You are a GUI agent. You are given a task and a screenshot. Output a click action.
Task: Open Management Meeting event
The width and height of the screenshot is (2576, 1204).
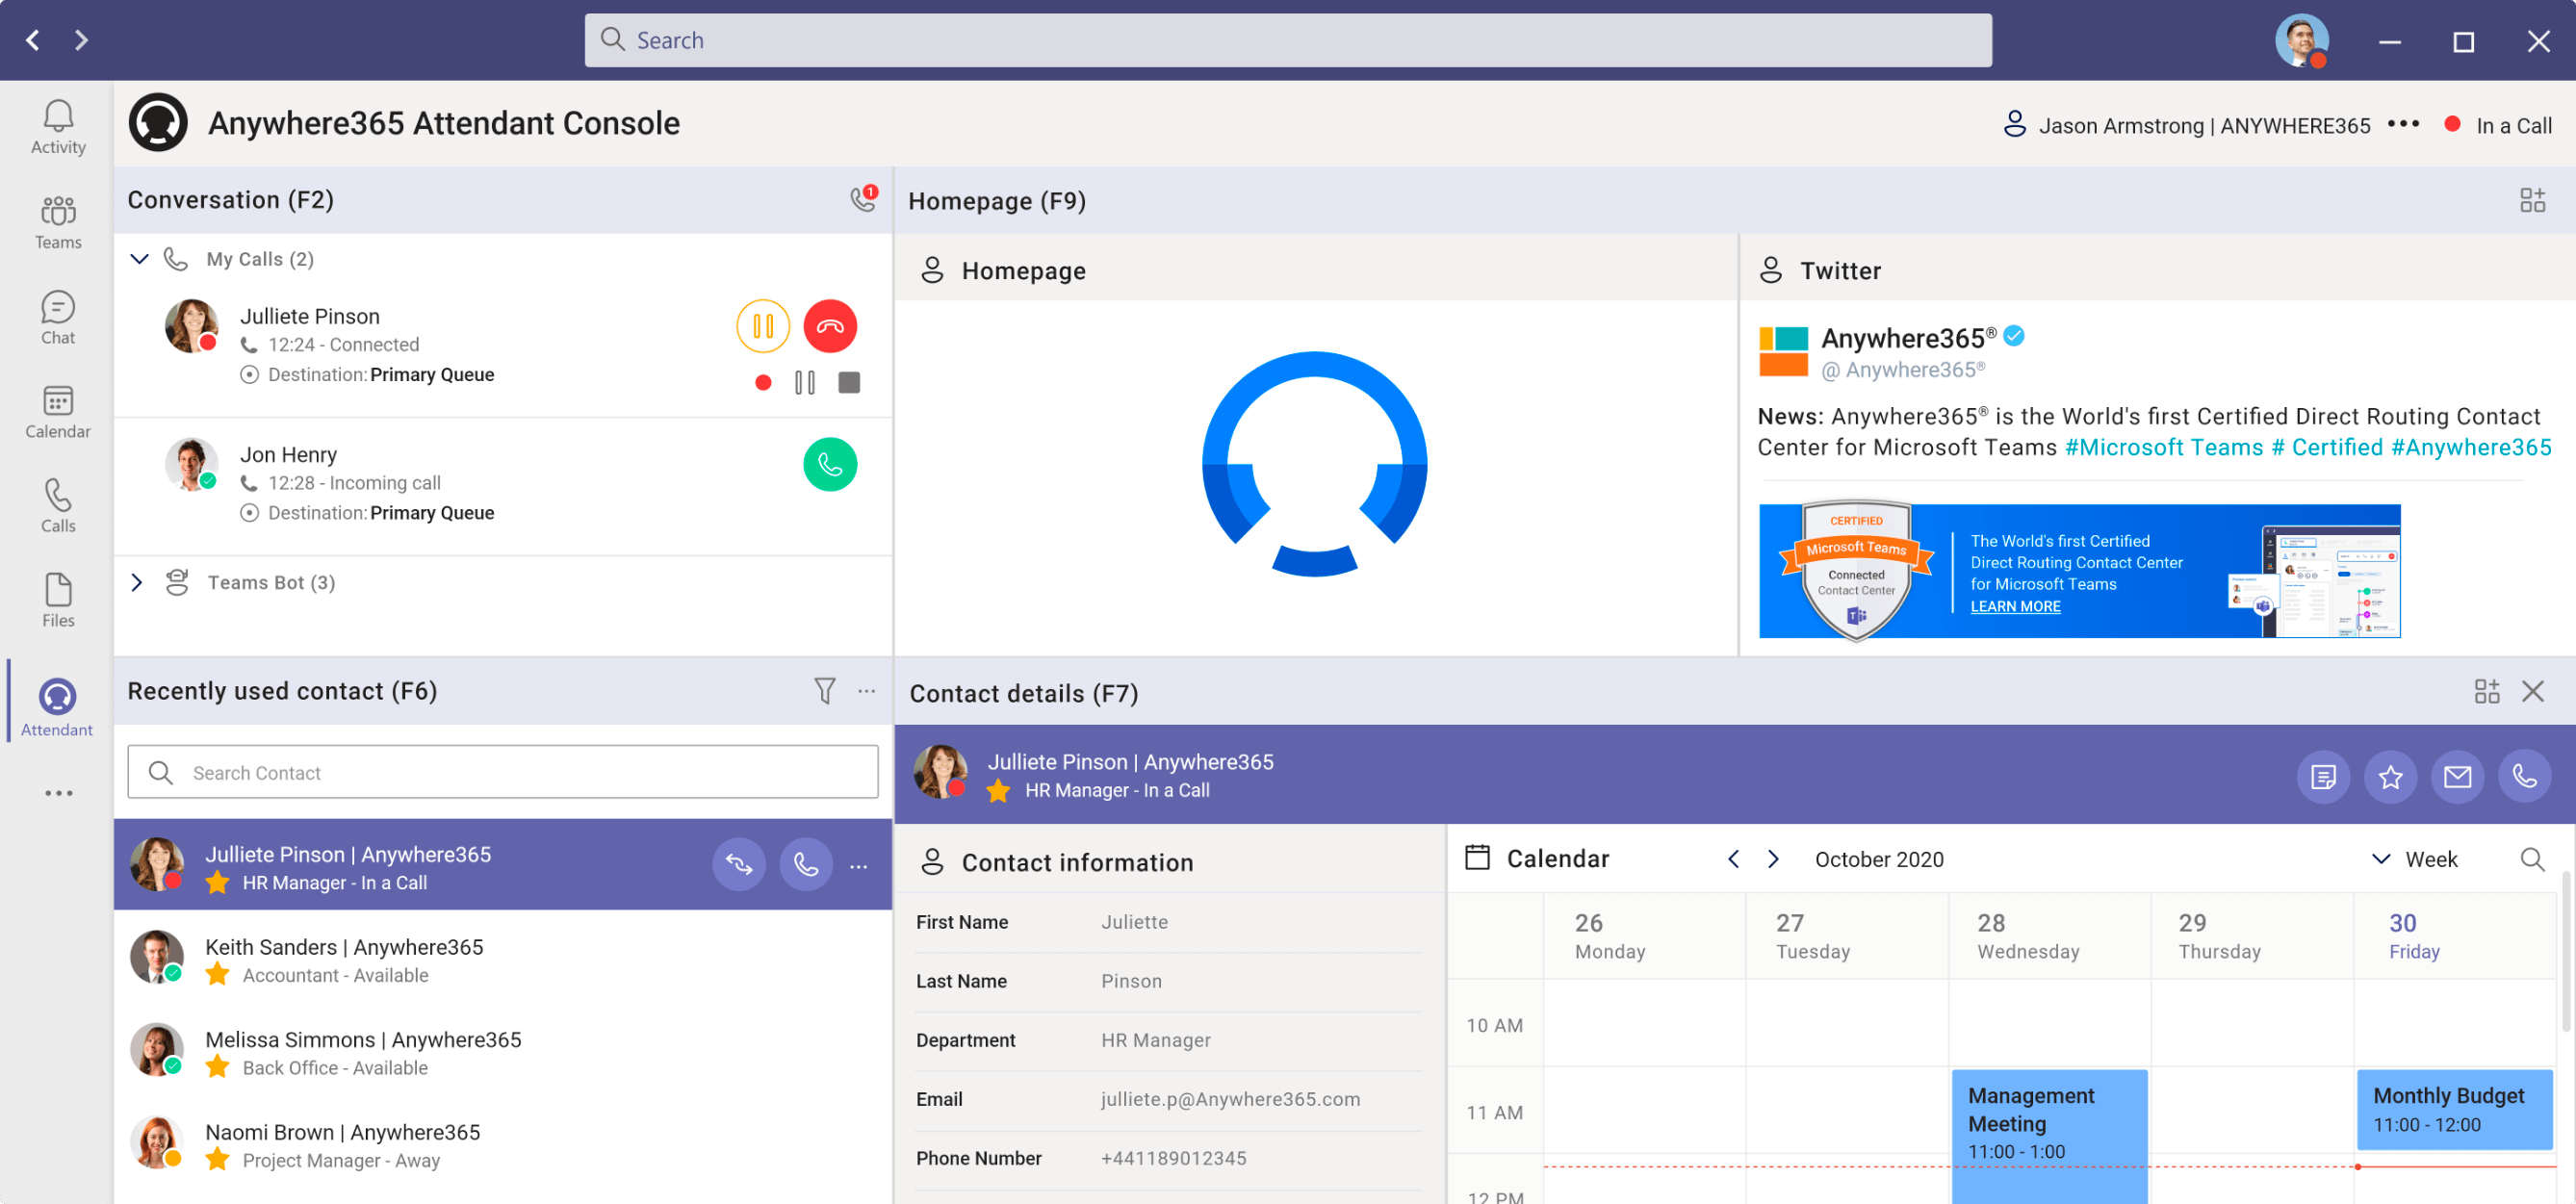point(2049,1136)
